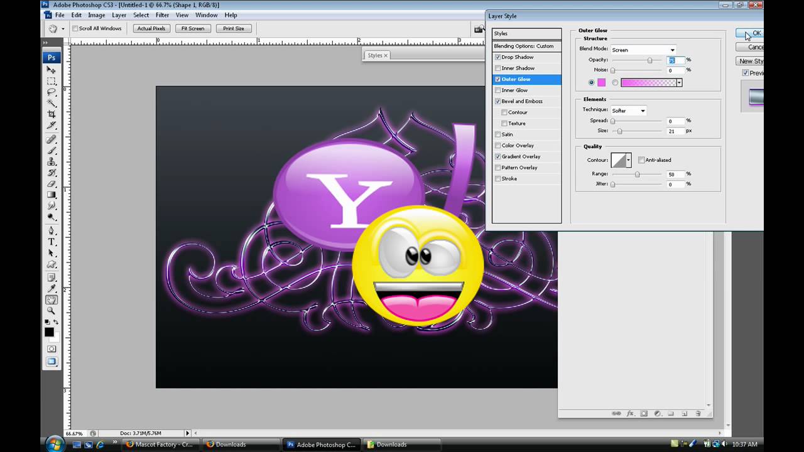Select the Custom Shape tool
Screen dimensions: 804x452
(x=52, y=264)
